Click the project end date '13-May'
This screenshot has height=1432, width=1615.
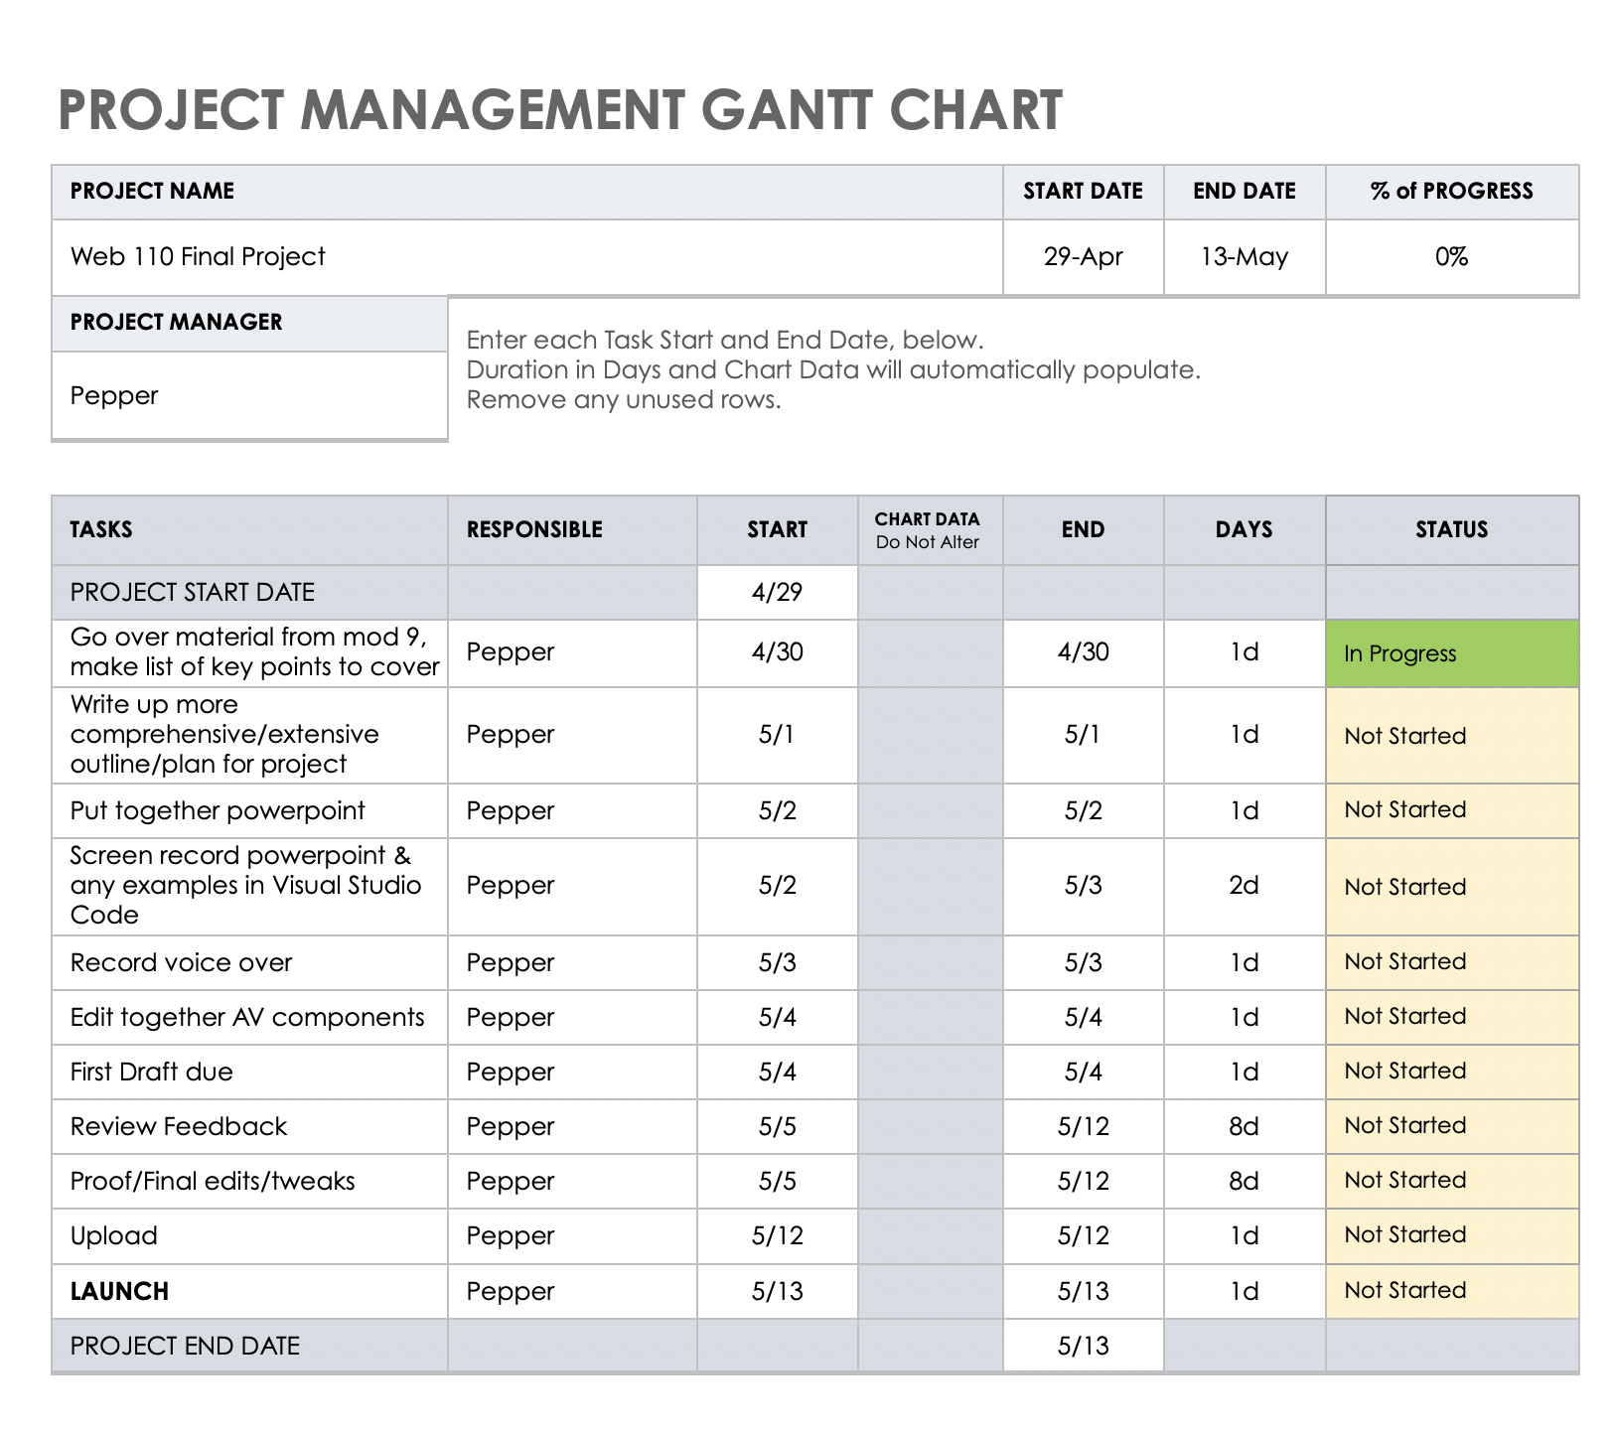1245,257
